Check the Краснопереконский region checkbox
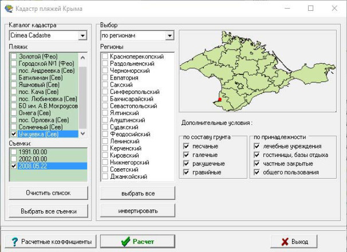The image size is (347, 252). [105, 56]
